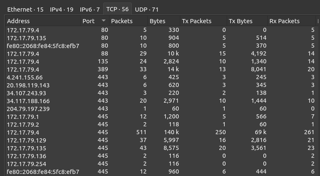Click the Tx Packets column header
The image size is (320, 176).
[x=197, y=21]
